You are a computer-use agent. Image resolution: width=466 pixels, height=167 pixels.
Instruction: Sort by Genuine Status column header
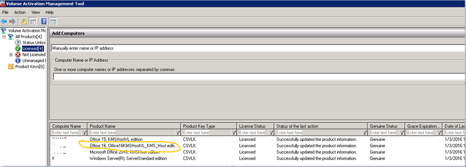click(x=386, y=126)
